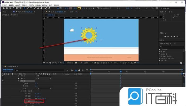Switch to the 音频 audio tab
The image size is (186, 106).
click(x=171, y=12)
